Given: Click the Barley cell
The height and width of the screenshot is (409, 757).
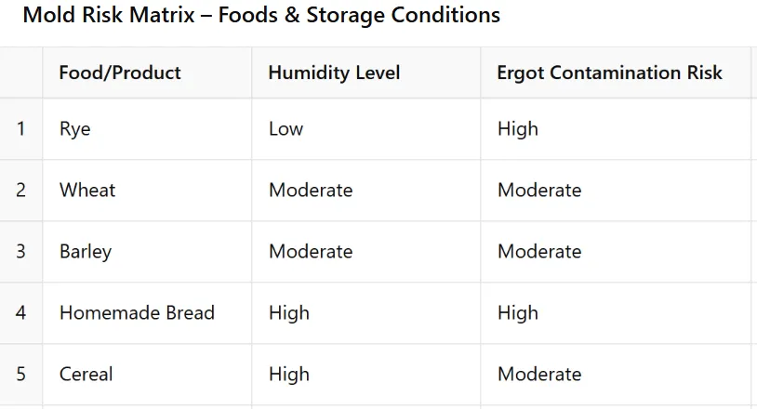Looking at the screenshot, I should tap(86, 251).
